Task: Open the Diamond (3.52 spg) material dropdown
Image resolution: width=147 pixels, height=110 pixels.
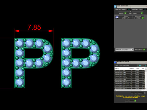Action: (124, 50)
